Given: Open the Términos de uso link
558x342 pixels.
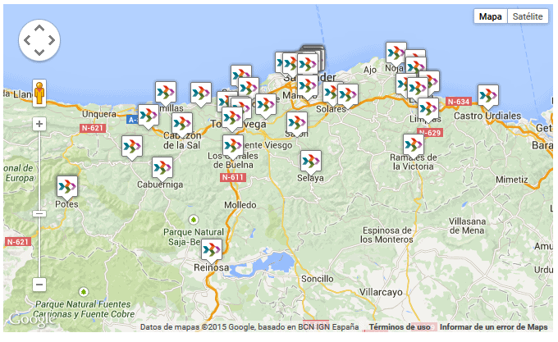Looking at the screenshot, I should click(x=400, y=326).
